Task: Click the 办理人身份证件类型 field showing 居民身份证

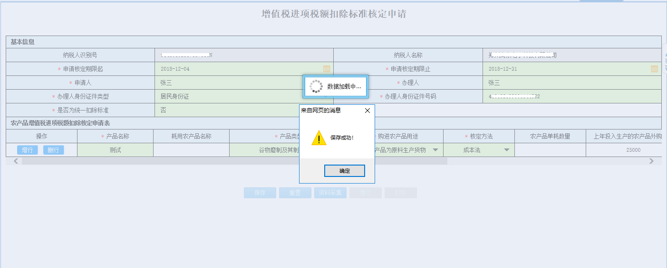Action: click(x=228, y=96)
